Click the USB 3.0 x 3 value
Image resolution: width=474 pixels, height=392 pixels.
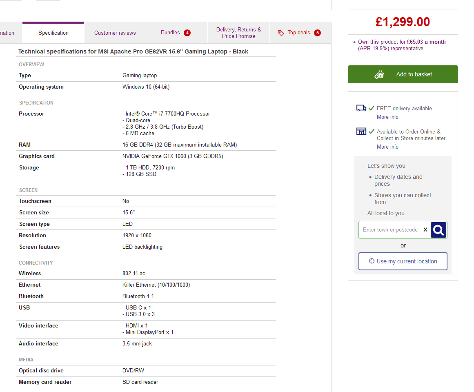[139, 314]
